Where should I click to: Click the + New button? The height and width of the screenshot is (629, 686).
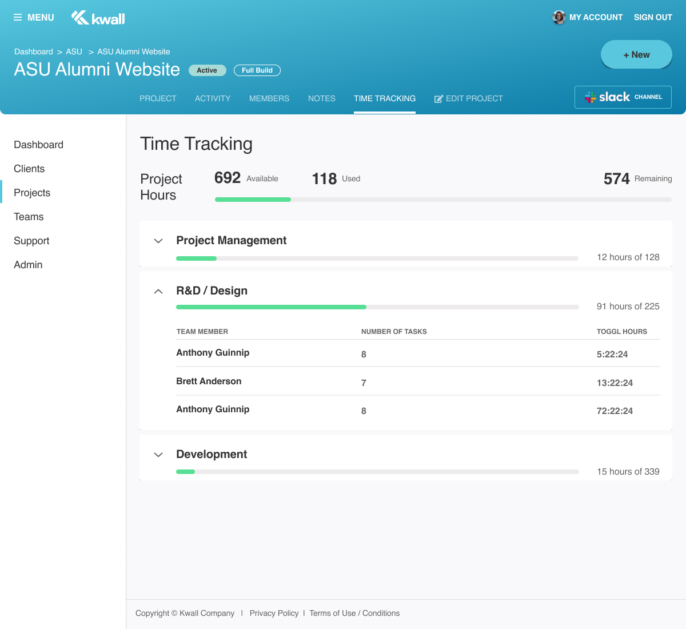click(x=636, y=55)
